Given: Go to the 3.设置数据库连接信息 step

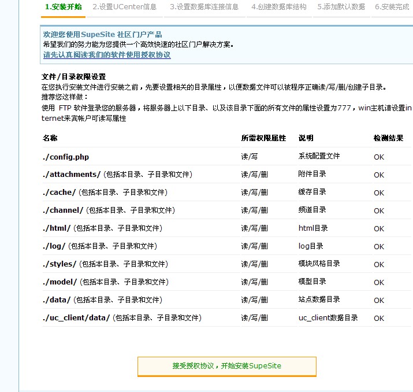Looking at the screenshot, I should point(204,6).
